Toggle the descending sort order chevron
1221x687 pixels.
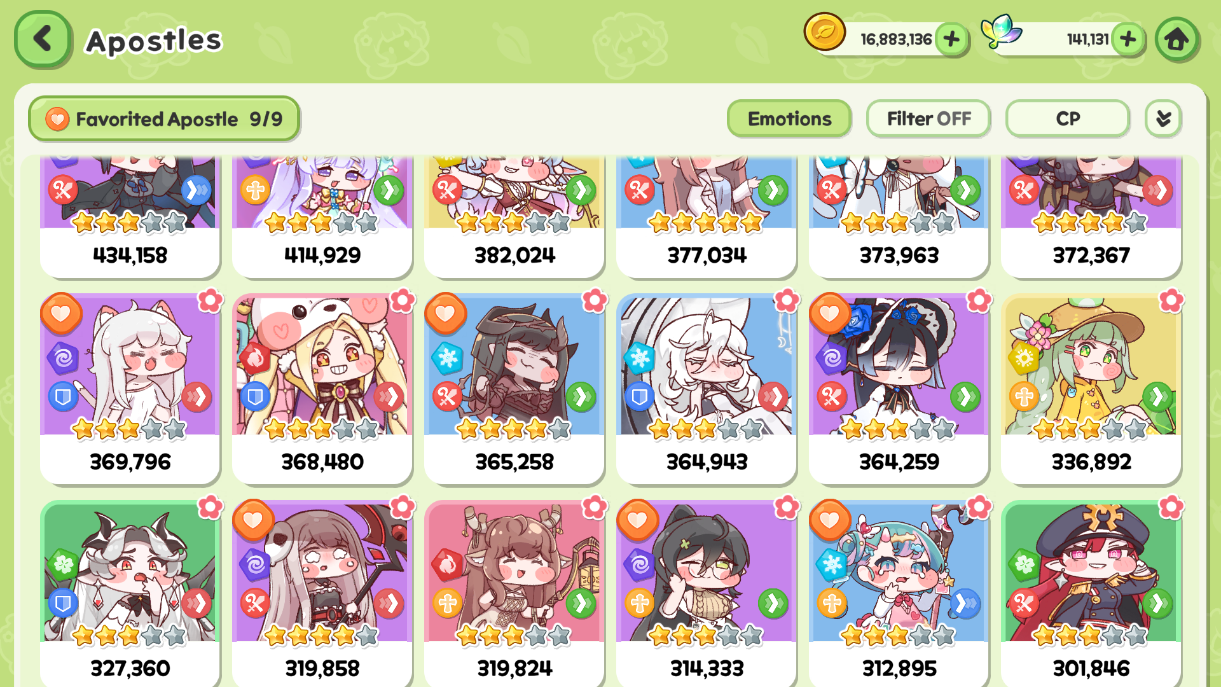1163,119
